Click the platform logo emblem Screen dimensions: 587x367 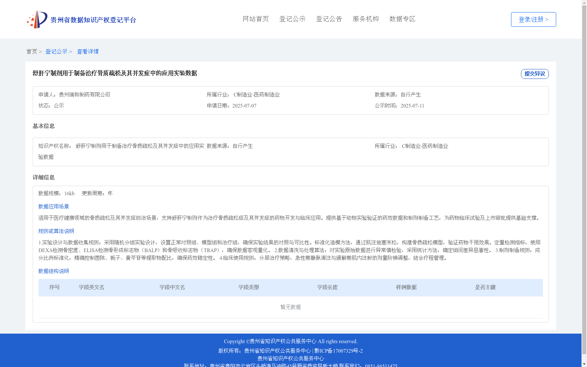[x=37, y=19]
